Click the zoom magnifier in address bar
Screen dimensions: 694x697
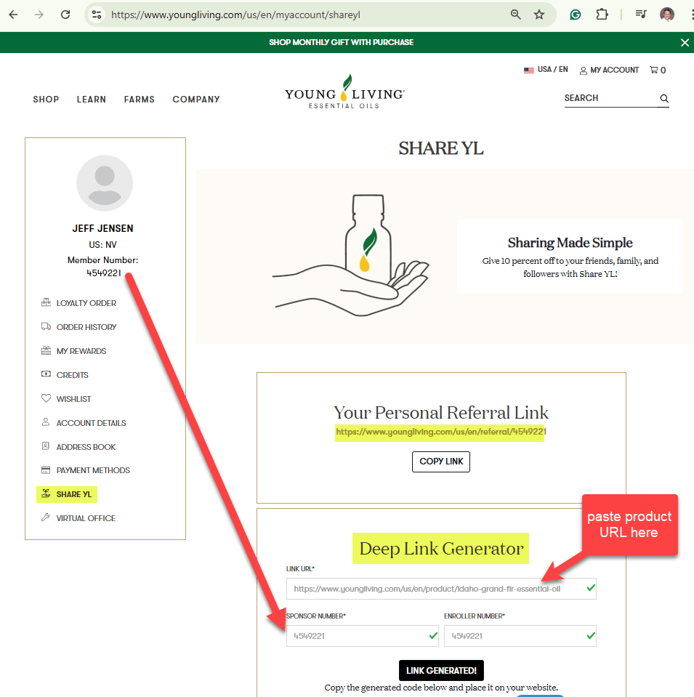516,15
